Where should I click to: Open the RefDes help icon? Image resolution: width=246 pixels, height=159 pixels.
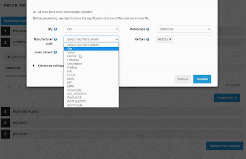pos(148,39)
